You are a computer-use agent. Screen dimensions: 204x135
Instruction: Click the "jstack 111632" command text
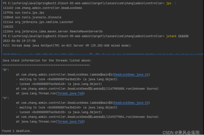pos(177,36)
